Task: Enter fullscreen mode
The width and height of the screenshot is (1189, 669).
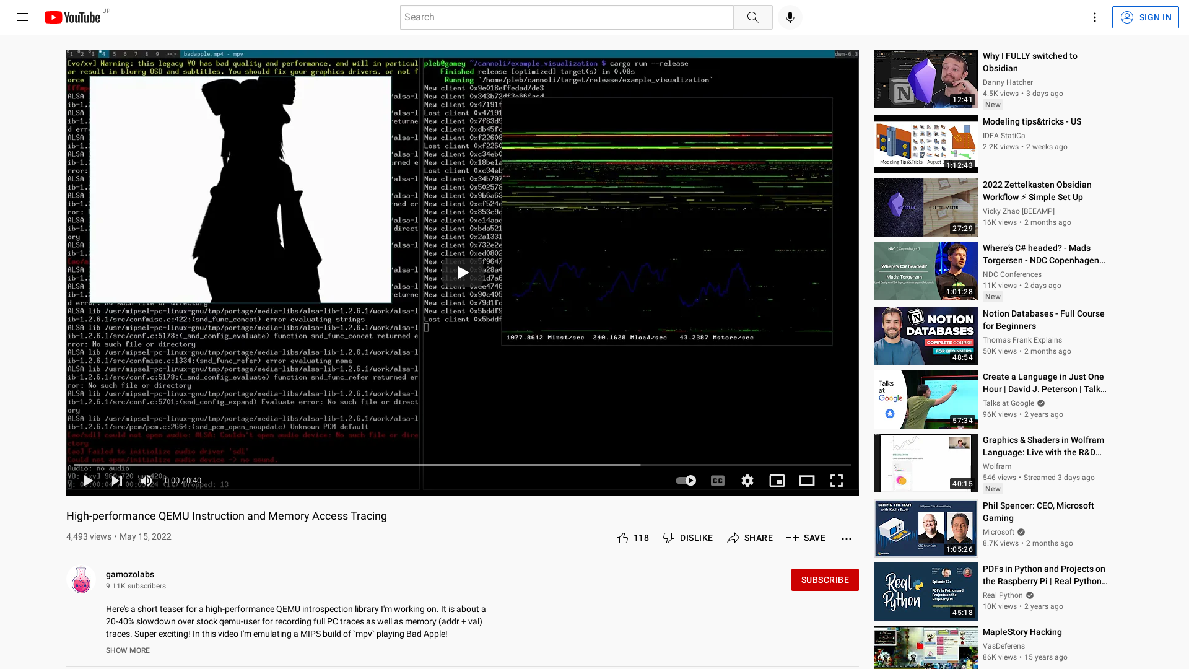Action: click(x=837, y=481)
